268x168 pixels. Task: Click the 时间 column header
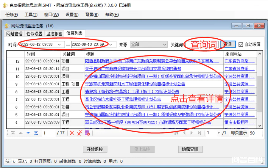[x=43, y=54]
